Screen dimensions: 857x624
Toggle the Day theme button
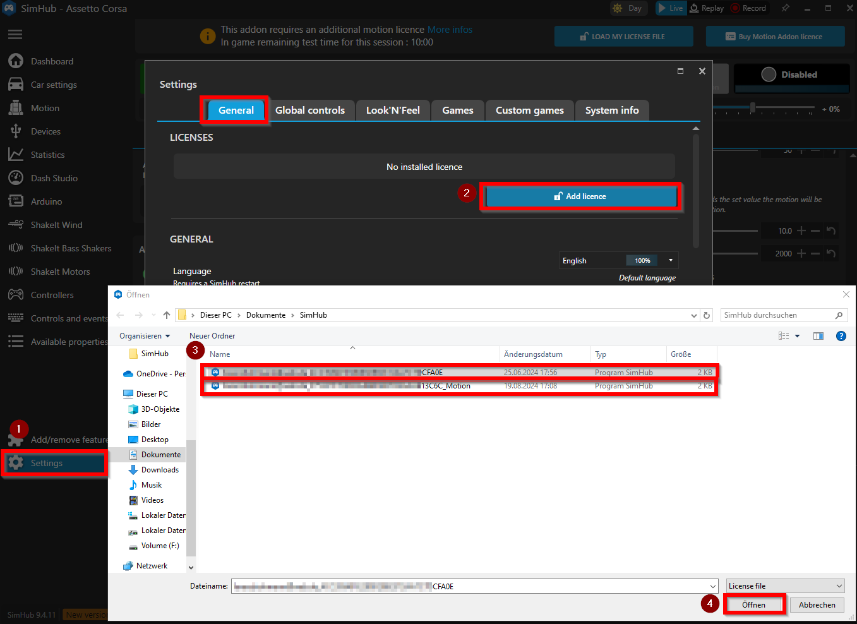628,8
